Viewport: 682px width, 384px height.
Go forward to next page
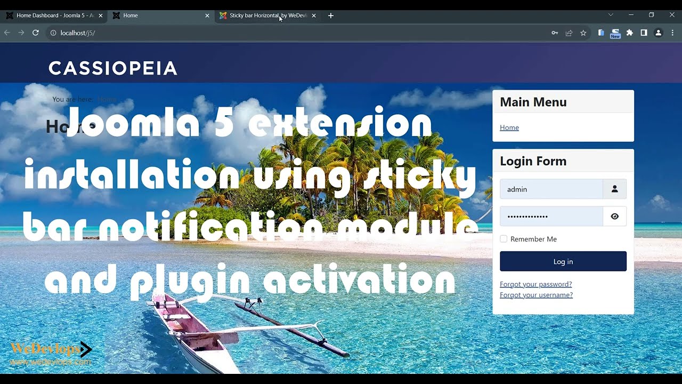click(x=21, y=33)
